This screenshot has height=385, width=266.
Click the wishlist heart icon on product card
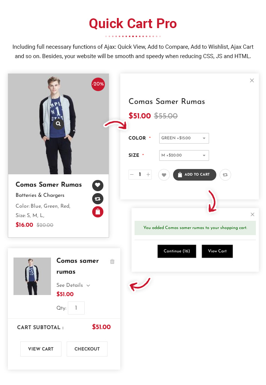pos(98,185)
